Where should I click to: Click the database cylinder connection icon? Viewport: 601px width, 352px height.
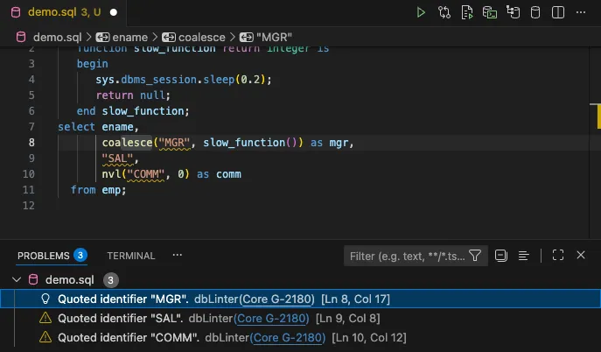click(x=535, y=12)
